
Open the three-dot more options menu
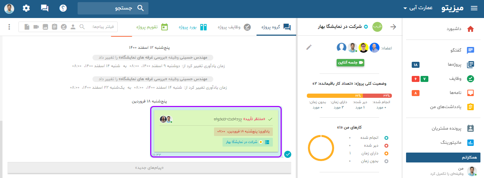point(9,27)
